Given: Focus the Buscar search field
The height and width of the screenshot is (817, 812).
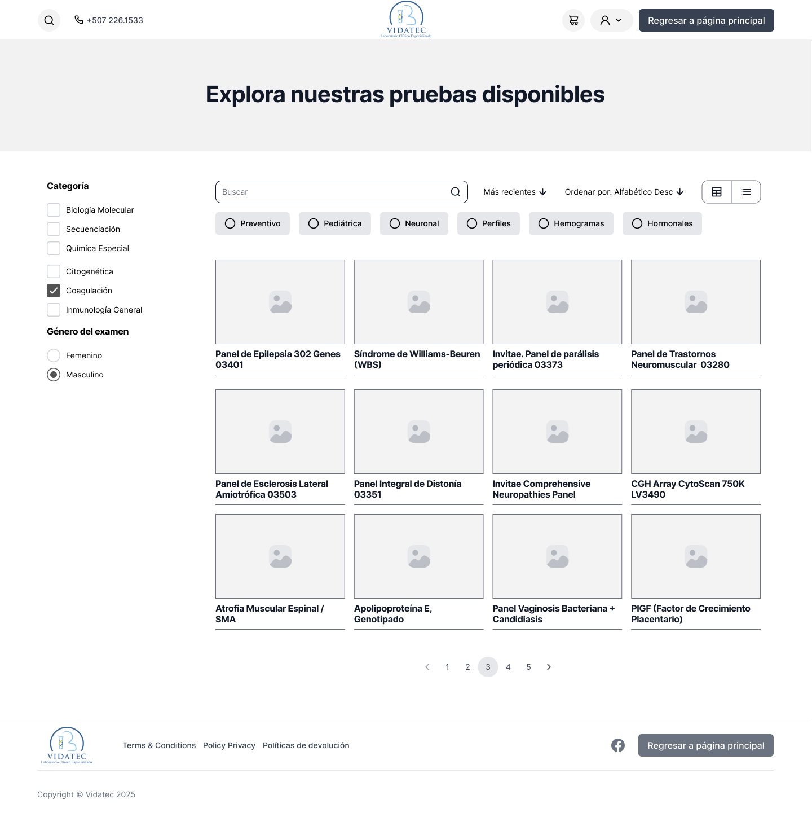Looking at the screenshot, I should tap(334, 192).
